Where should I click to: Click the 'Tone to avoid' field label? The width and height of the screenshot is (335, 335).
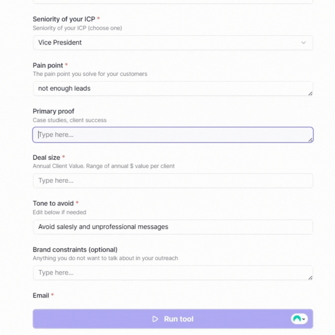[x=53, y=203]
